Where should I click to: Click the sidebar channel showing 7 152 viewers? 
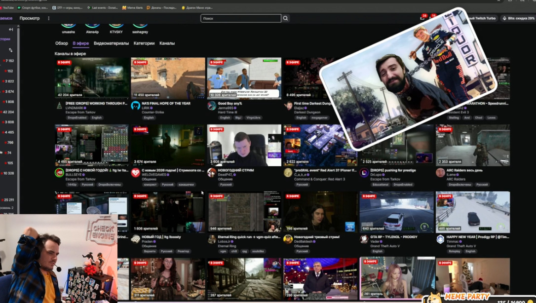[x=8, y=61]
